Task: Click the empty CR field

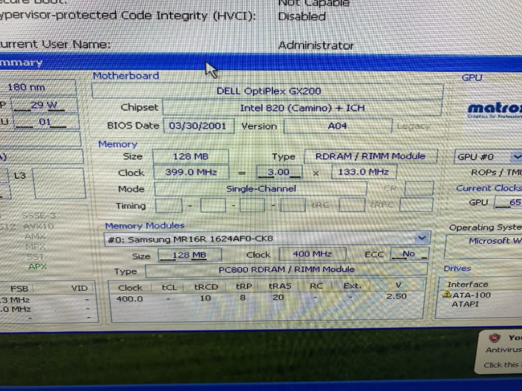Action: coord(419,188)
